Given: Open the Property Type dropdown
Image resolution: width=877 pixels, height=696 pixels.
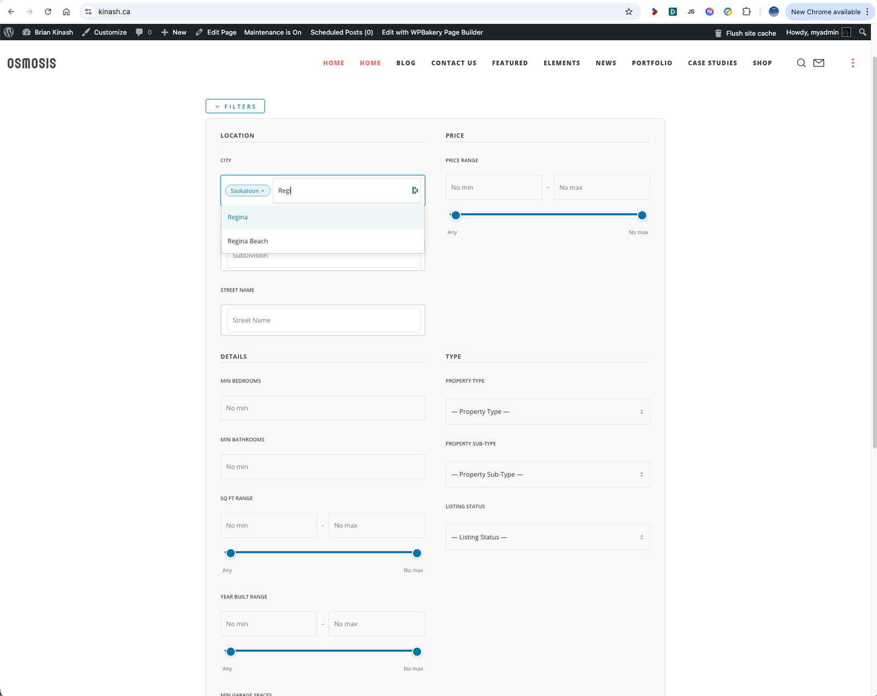Looking at the screenshot, I should (x=547, y=412).
